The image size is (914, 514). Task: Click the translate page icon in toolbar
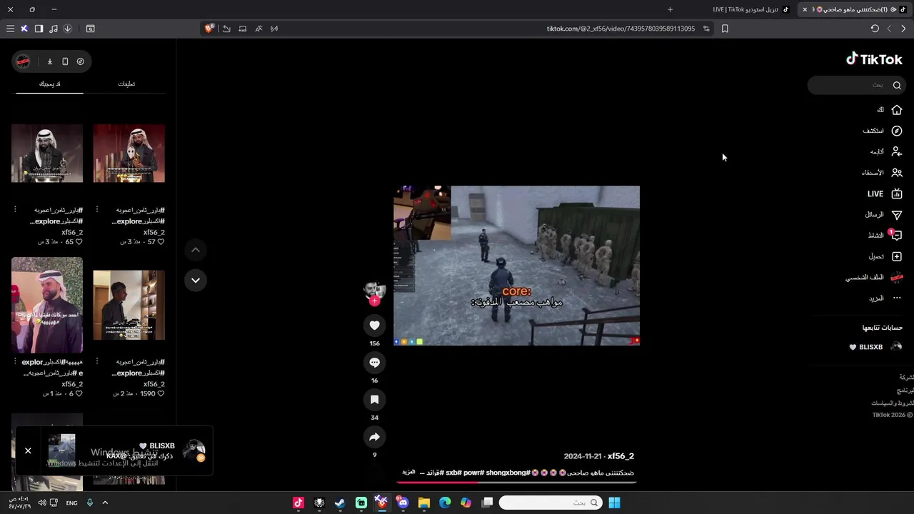point(258,29)
